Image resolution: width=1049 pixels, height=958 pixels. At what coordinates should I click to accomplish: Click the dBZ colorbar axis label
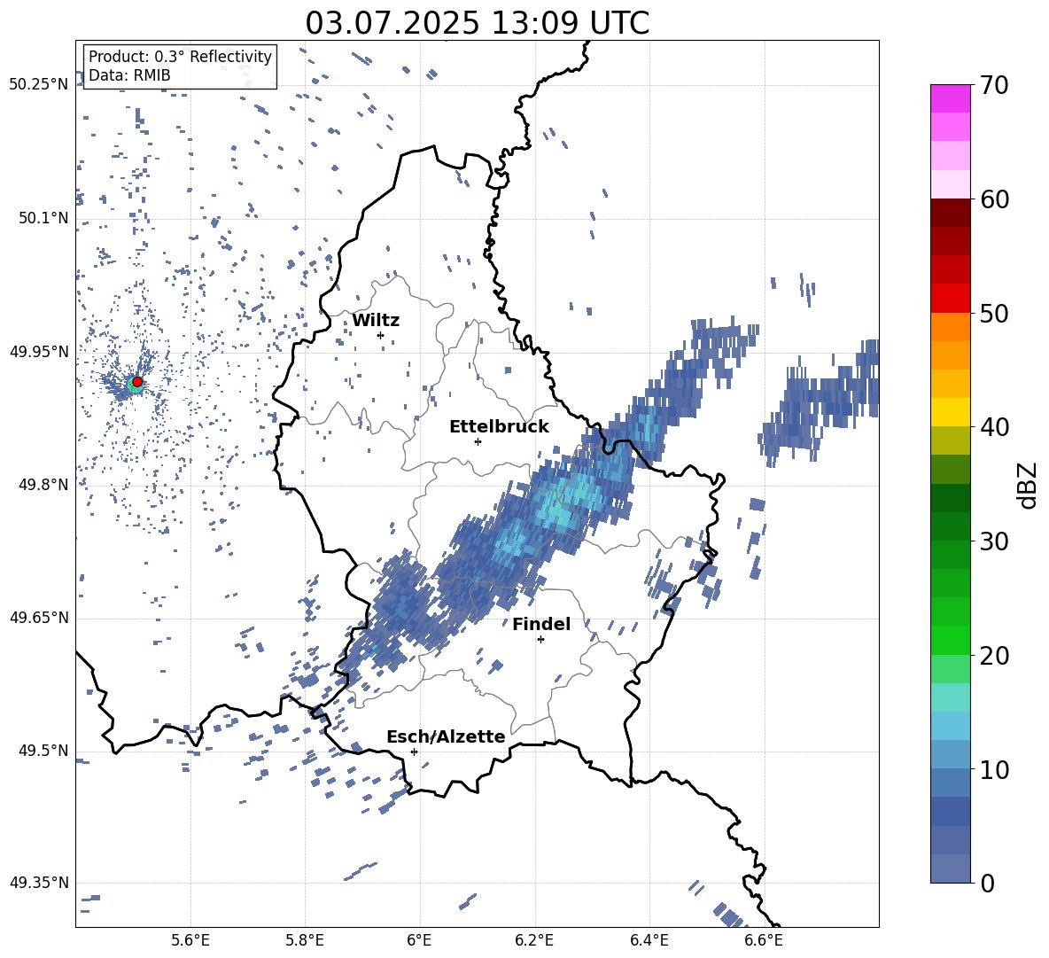[1029, 485]
